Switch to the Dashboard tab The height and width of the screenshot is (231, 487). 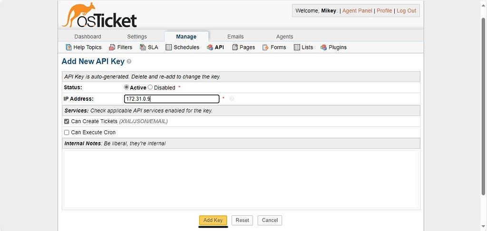(88, 37)
